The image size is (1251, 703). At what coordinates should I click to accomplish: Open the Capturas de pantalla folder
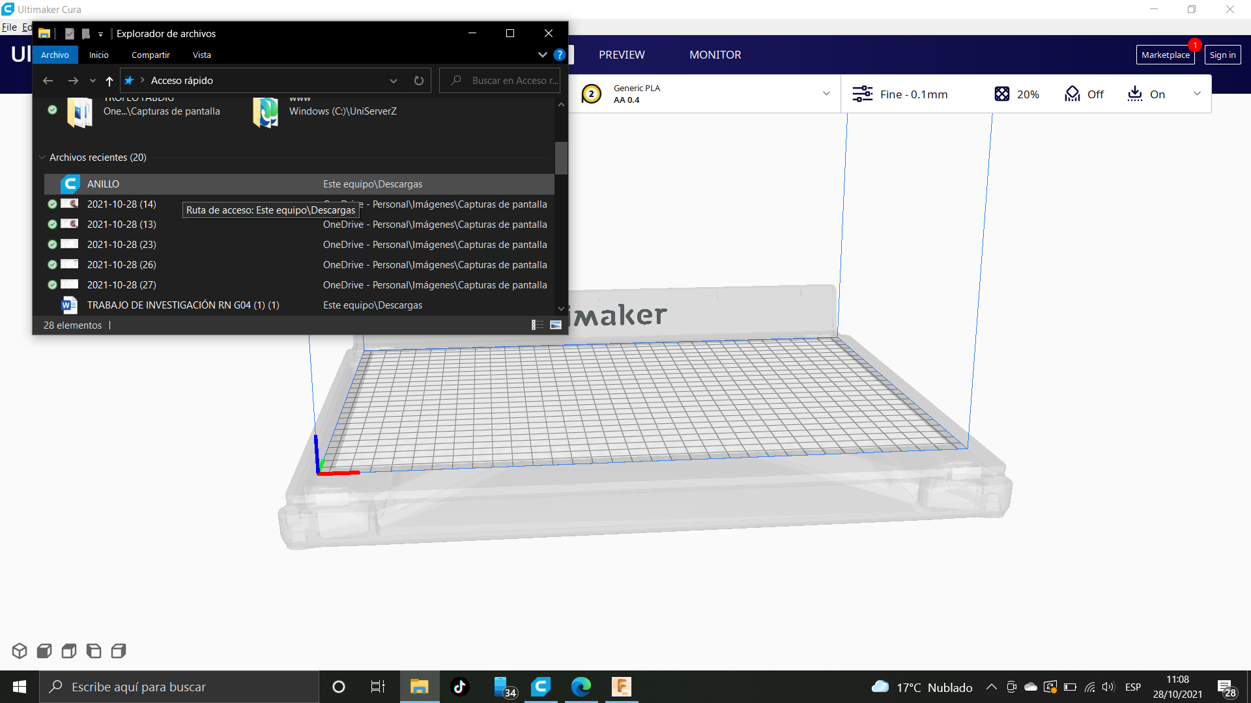pyautogui.click(x=143, y=112)
